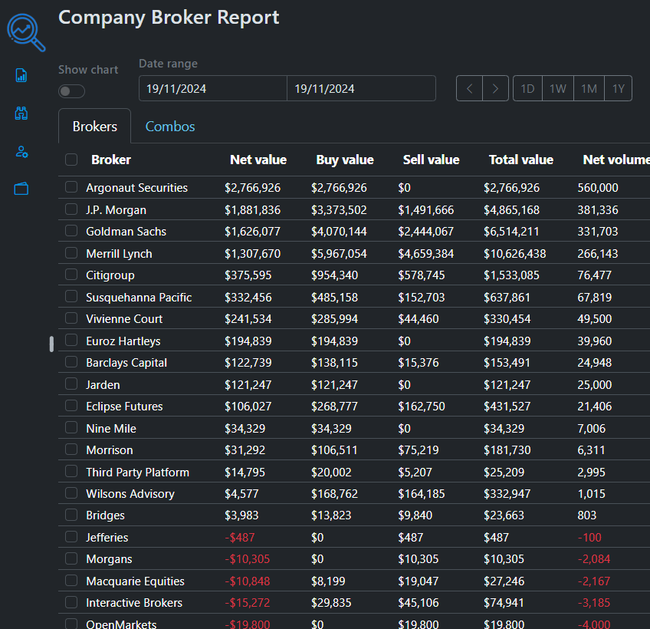Click Merrill Lynch total value $10,626,438

515,253
